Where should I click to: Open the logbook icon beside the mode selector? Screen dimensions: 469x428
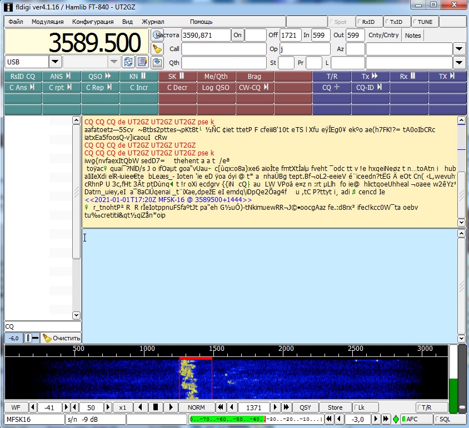coord(142,62)
